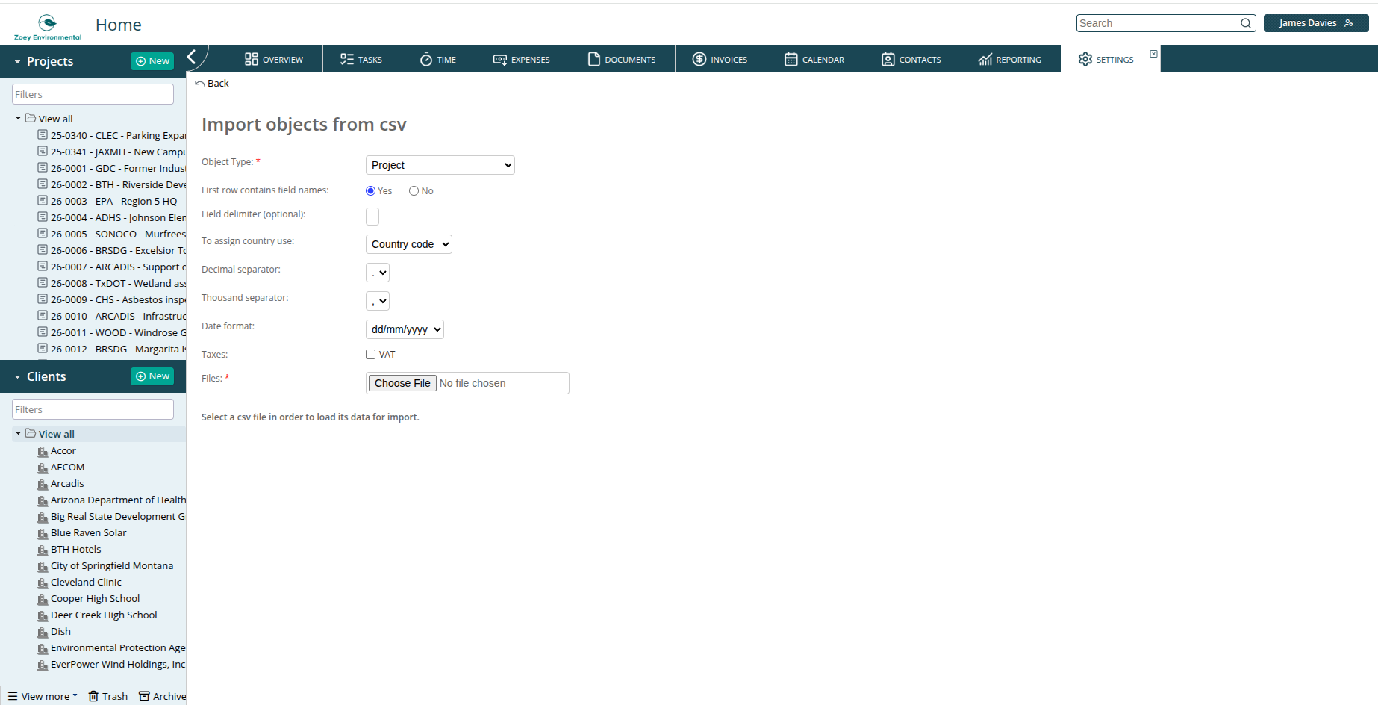Go to the Documents tab
The width and height of the screenshot is (1378, 705).
622,59
